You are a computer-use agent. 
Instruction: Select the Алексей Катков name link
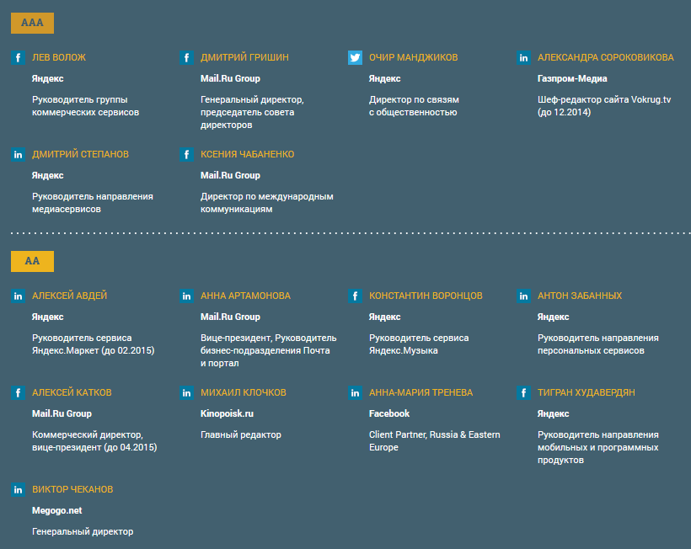72,392
